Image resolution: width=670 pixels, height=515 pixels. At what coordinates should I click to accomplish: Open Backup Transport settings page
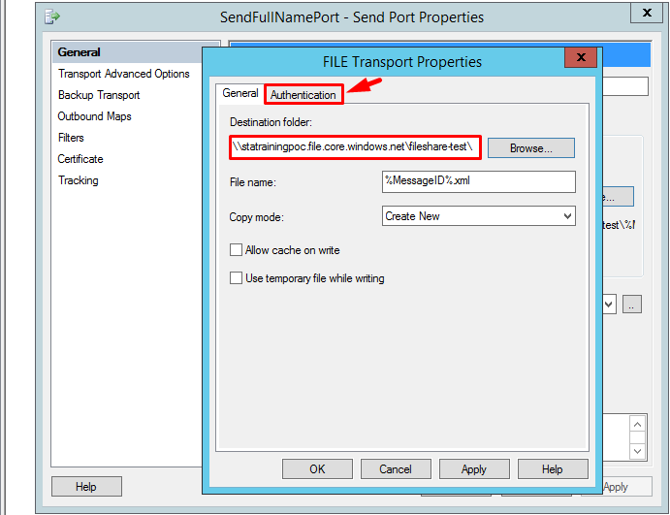coord(99,95)
